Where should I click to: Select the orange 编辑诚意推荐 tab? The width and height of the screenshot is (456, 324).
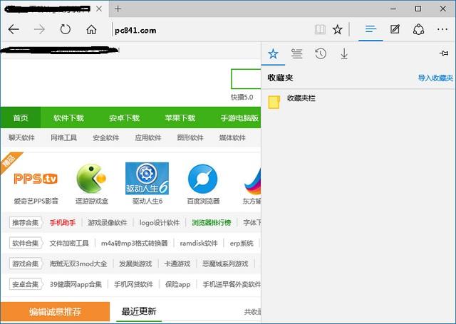(55, 312)
